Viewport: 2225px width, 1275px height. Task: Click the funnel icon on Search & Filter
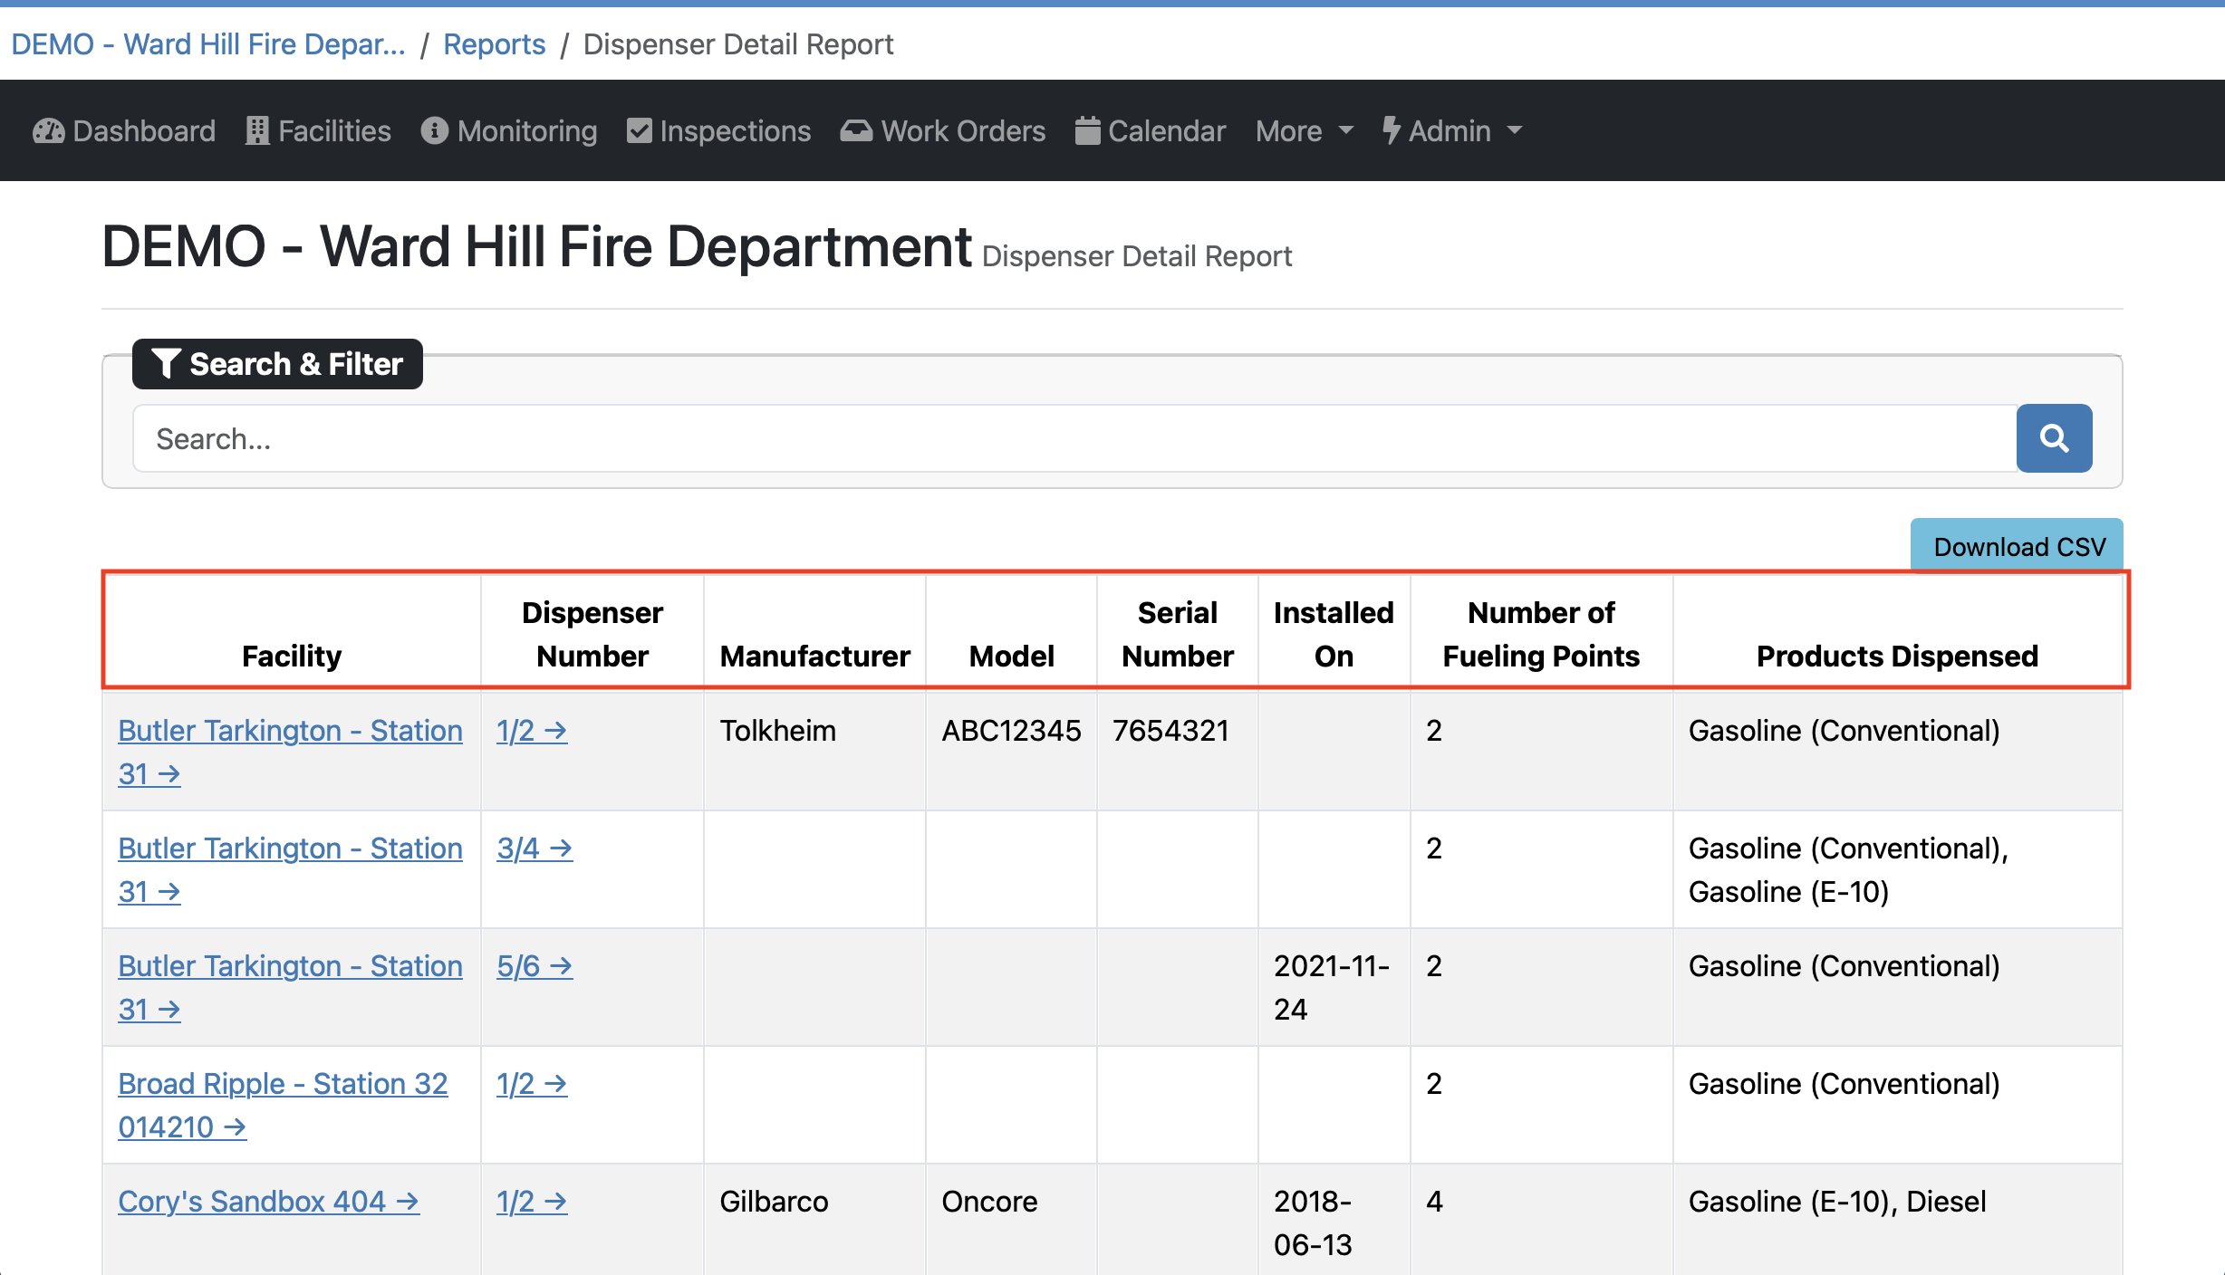166,363
